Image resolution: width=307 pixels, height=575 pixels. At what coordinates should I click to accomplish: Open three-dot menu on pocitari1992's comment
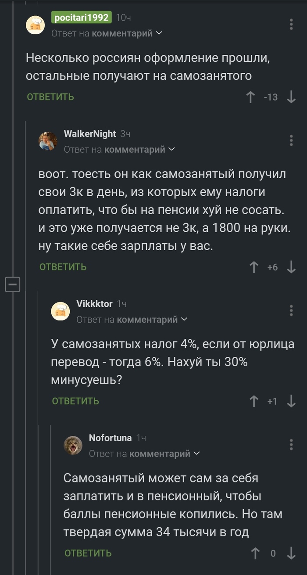[x=291, y=24]
